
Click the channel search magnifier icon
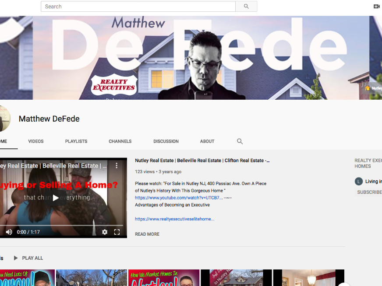(x=240, y=141)
